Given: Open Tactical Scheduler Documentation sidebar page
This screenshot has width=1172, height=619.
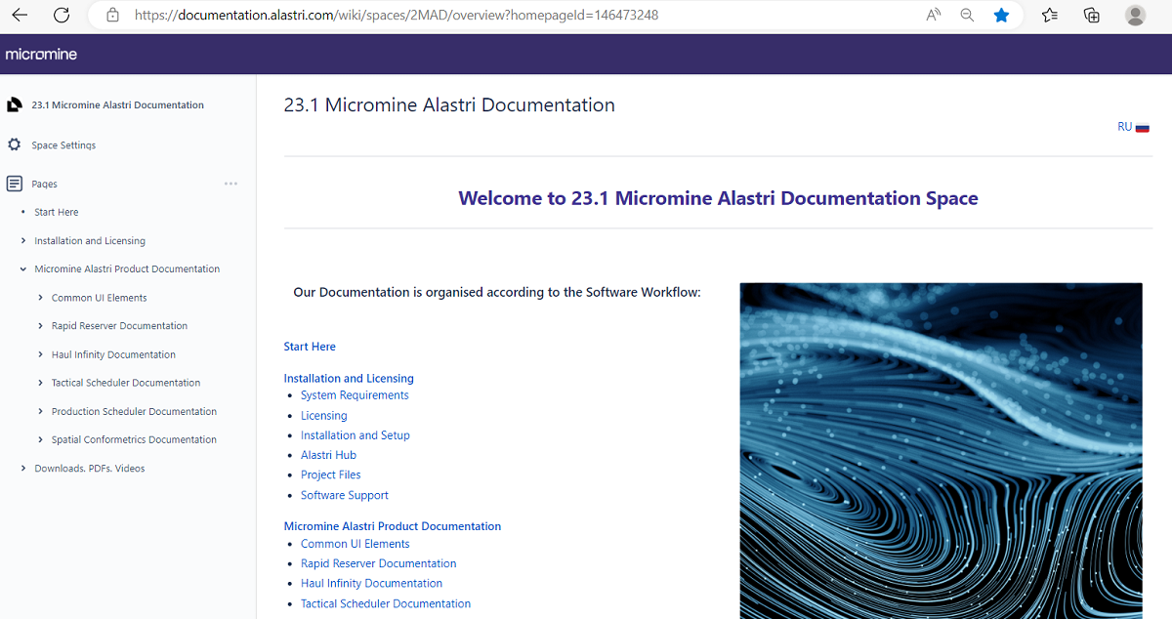Looking at the screenshot, I should point(126,383).
